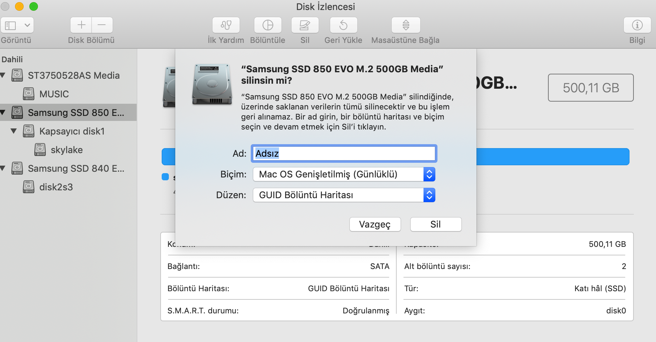This screenshot has width=656, height=342.
Task: Click the Geri Yükle restore icon
Action: click(x=343, y=25)
